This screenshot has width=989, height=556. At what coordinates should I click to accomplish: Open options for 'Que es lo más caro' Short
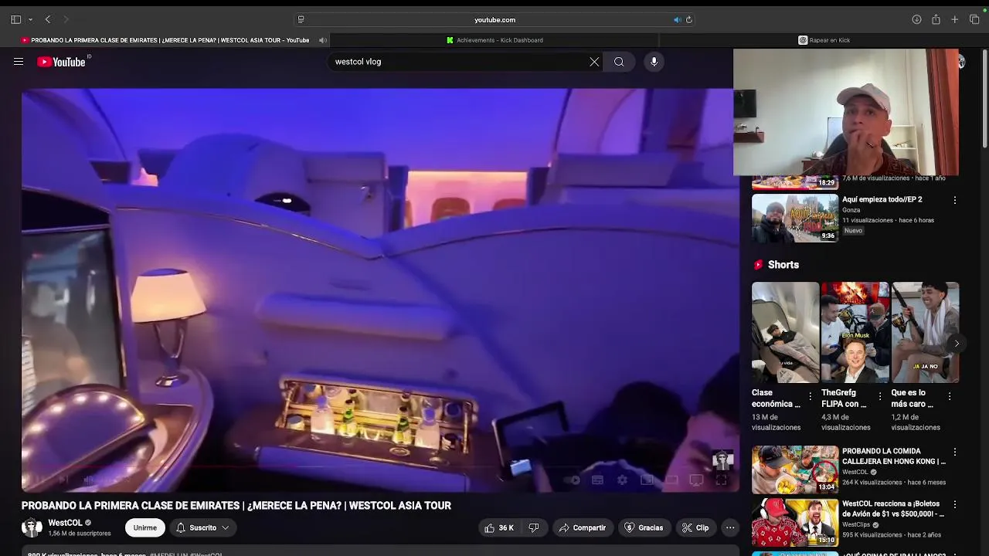950,396
